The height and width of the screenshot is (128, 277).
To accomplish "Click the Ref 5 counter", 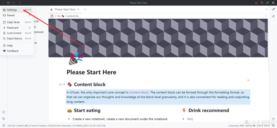I will click(x=267, y=125).
